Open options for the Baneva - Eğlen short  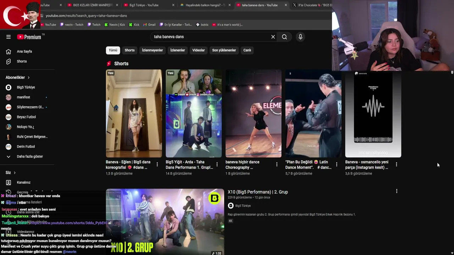click(x=157, y=164)
